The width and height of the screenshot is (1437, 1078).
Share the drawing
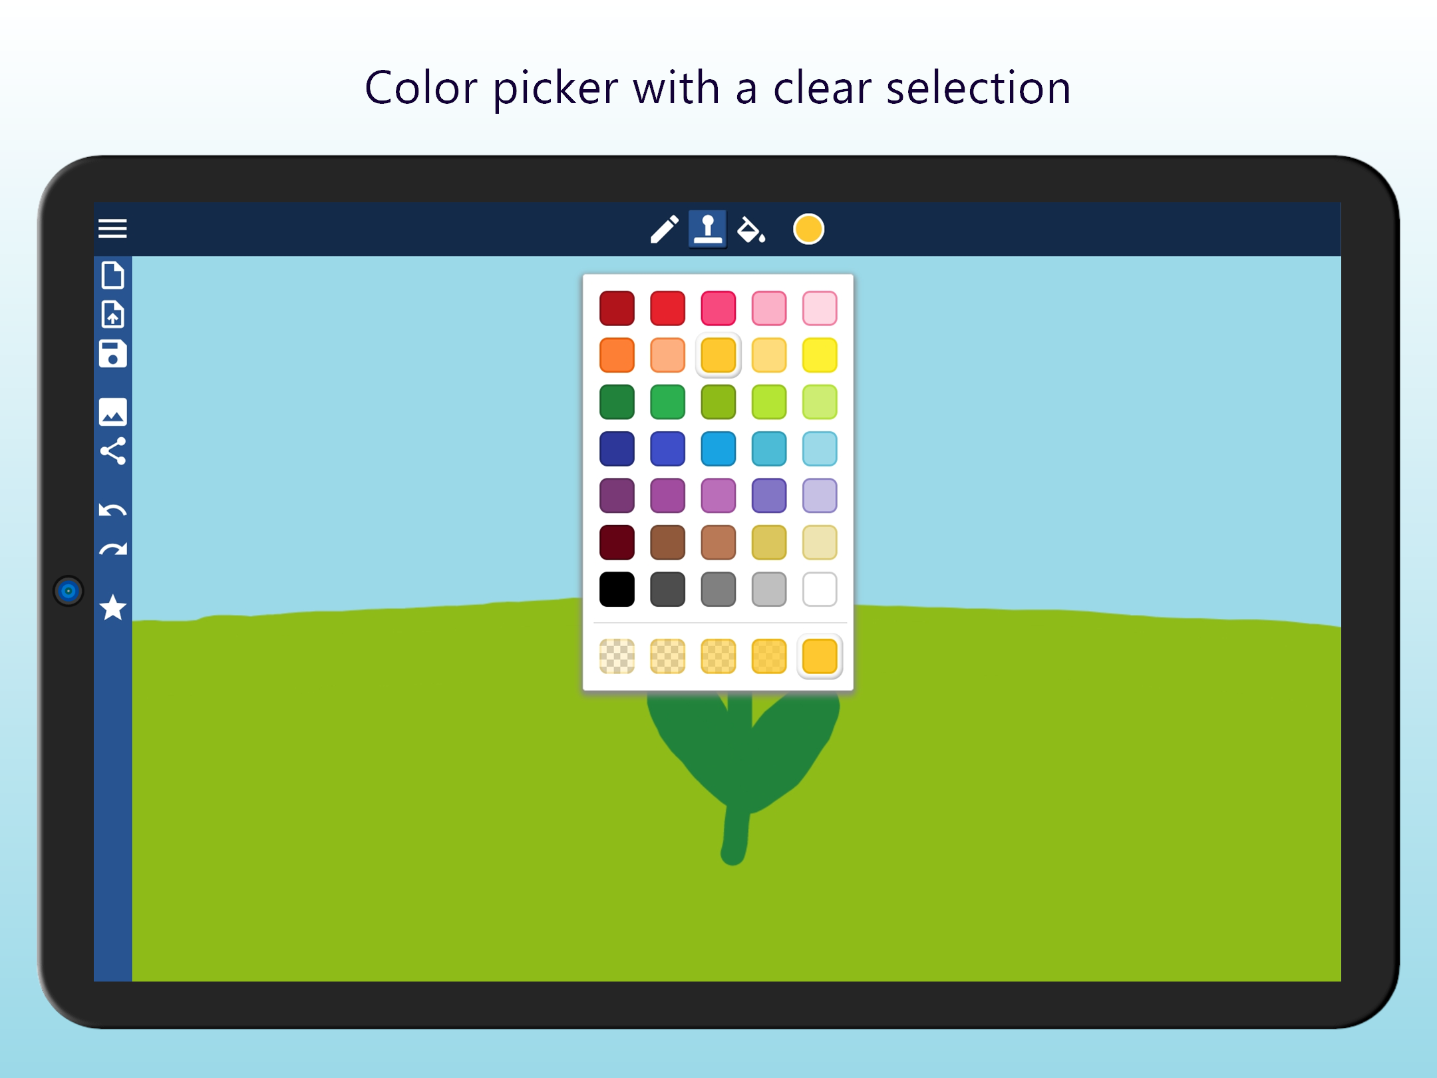click(112, 451)
